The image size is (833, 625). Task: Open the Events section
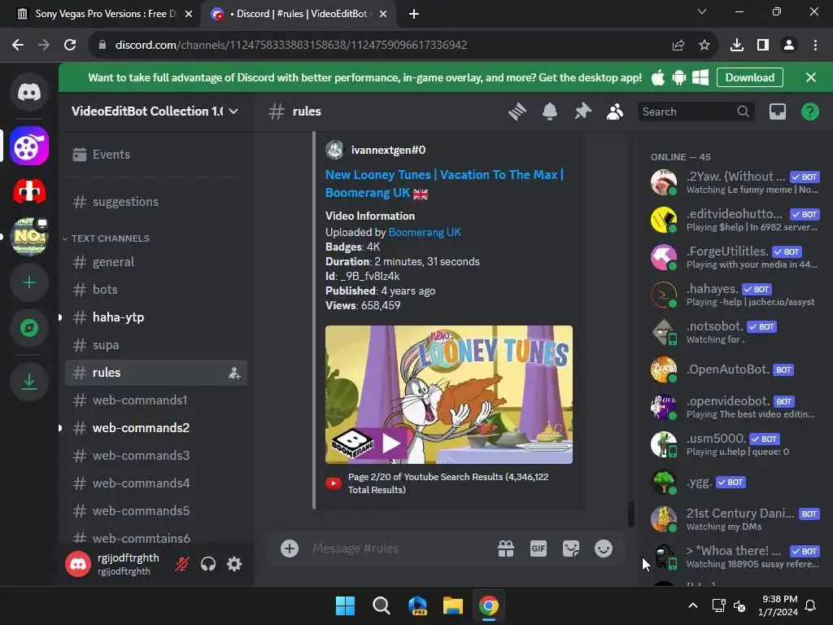click(155, 155)
